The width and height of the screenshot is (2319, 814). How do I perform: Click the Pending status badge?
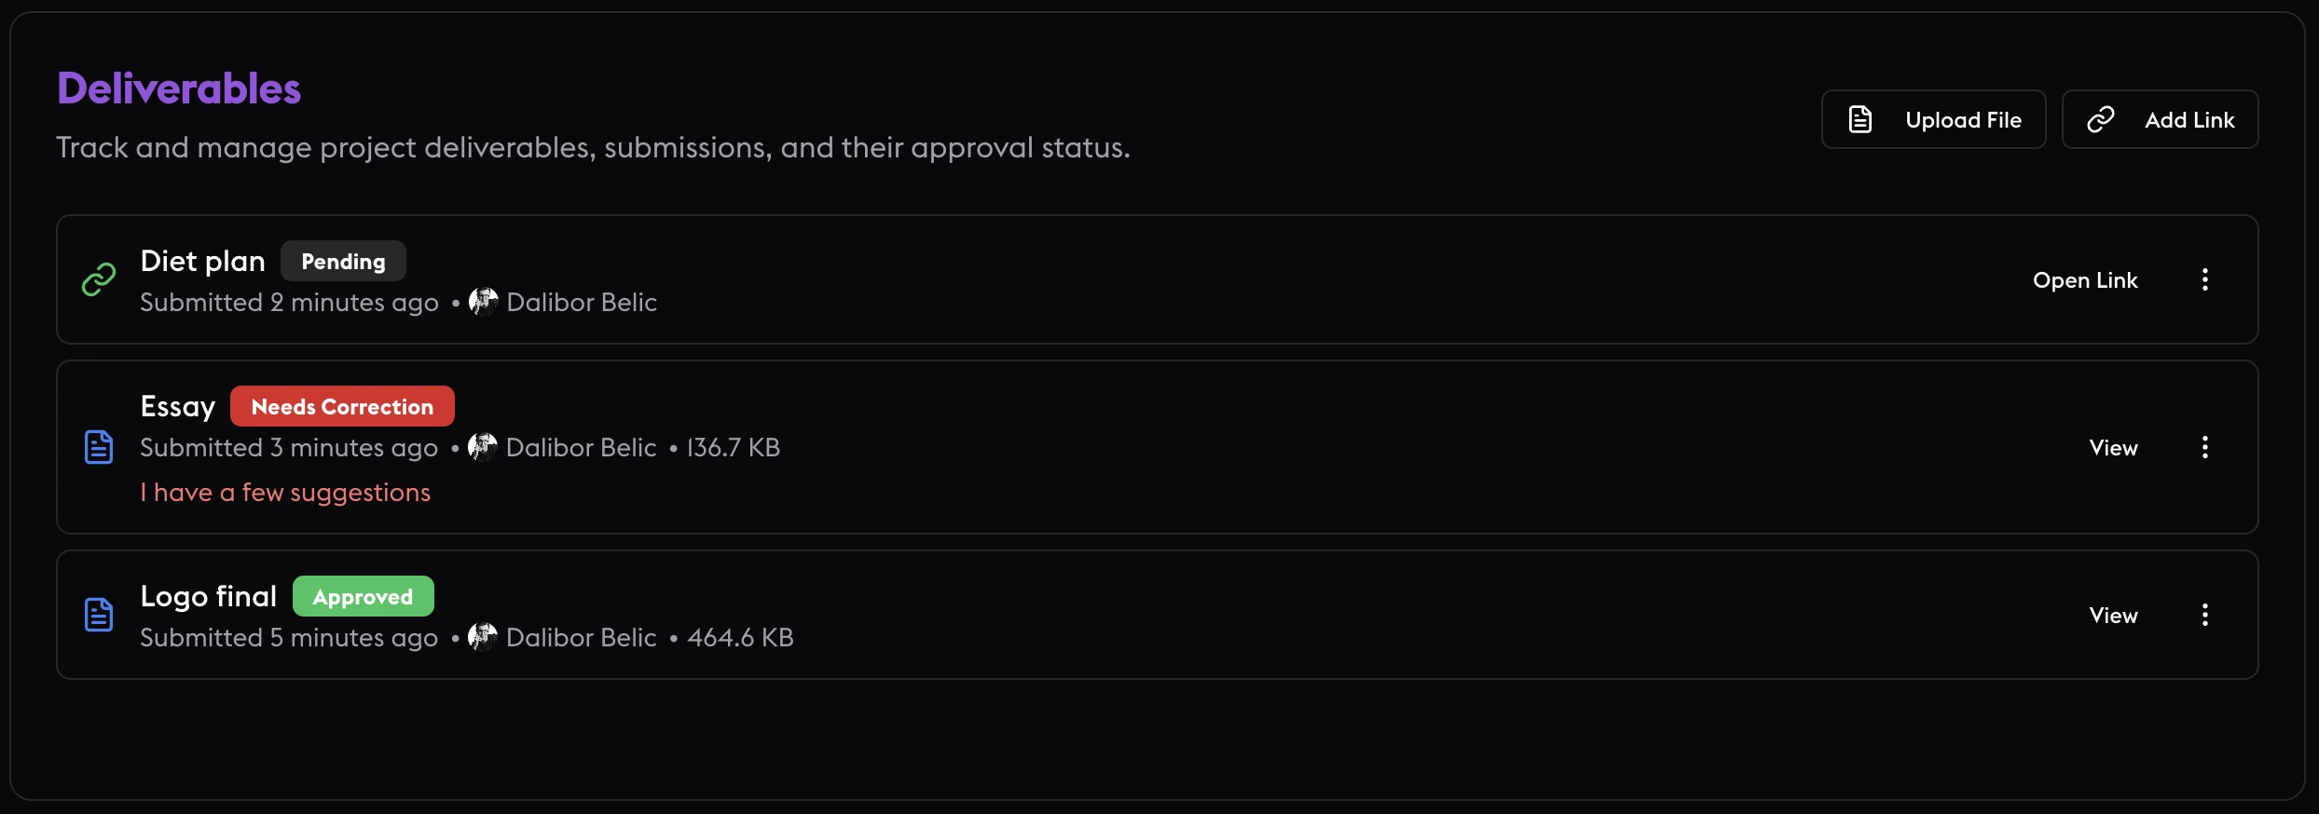(x=343, y=262)
